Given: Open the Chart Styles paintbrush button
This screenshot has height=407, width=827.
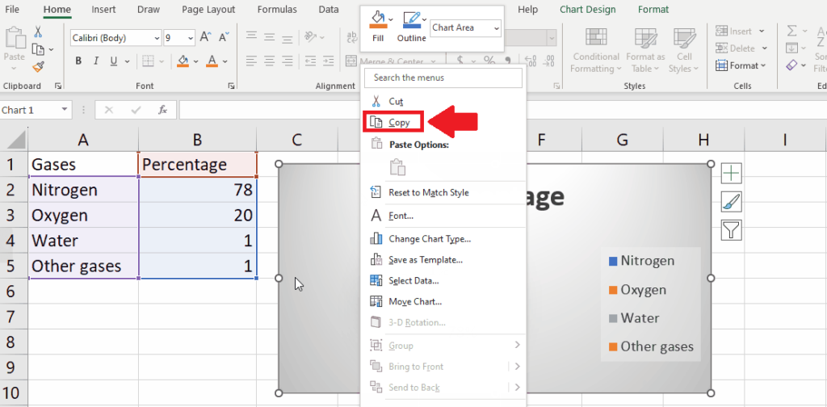Looking at the screenshot, I should [x=732, y=201].
